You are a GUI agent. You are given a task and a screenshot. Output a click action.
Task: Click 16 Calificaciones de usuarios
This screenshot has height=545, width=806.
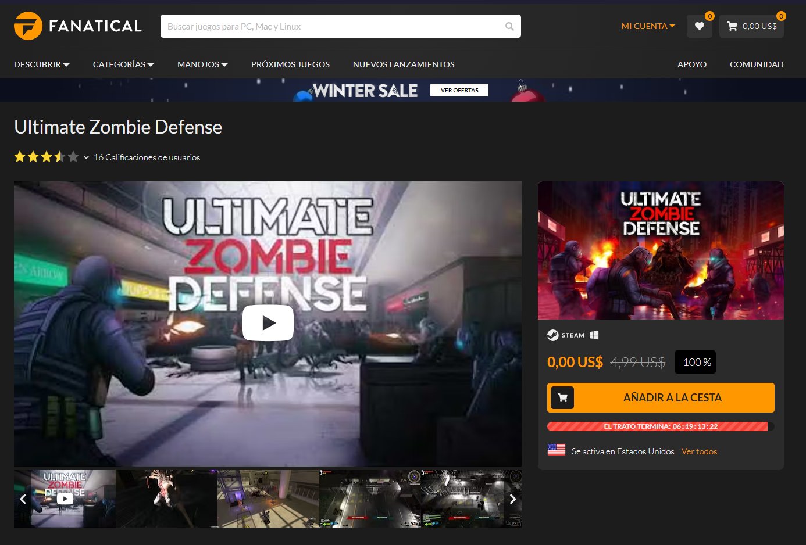pyautogui.click(x=147, y=157)
